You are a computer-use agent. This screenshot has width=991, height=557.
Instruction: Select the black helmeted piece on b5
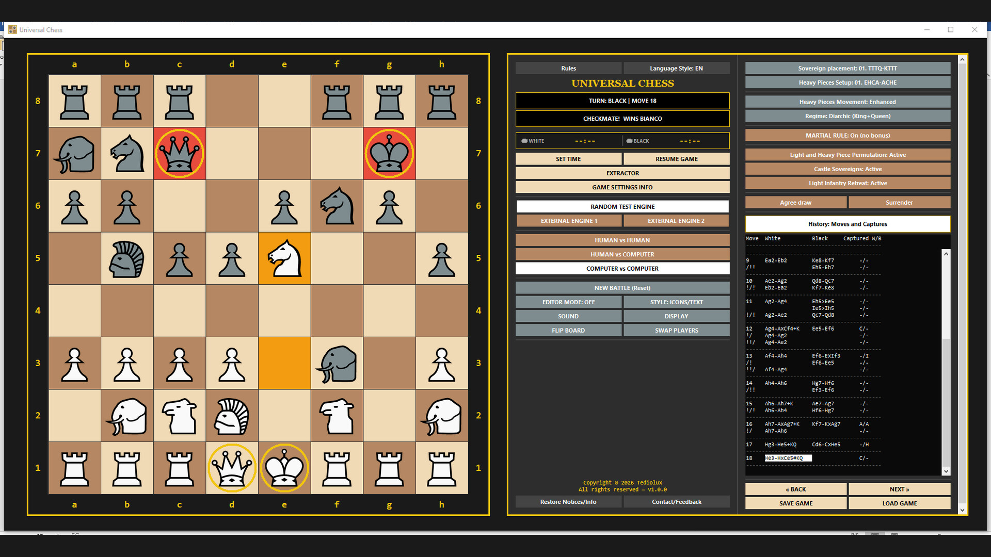[127, 258]
